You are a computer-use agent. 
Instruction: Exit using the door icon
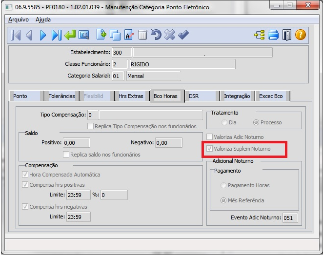(x=287, y=35)
